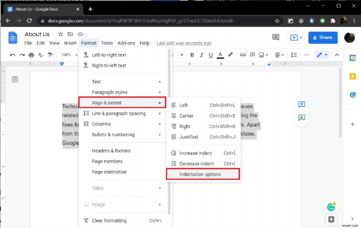361x228 pixels.
Task: Click the Print icon
Action: click(x=31, y=55)
